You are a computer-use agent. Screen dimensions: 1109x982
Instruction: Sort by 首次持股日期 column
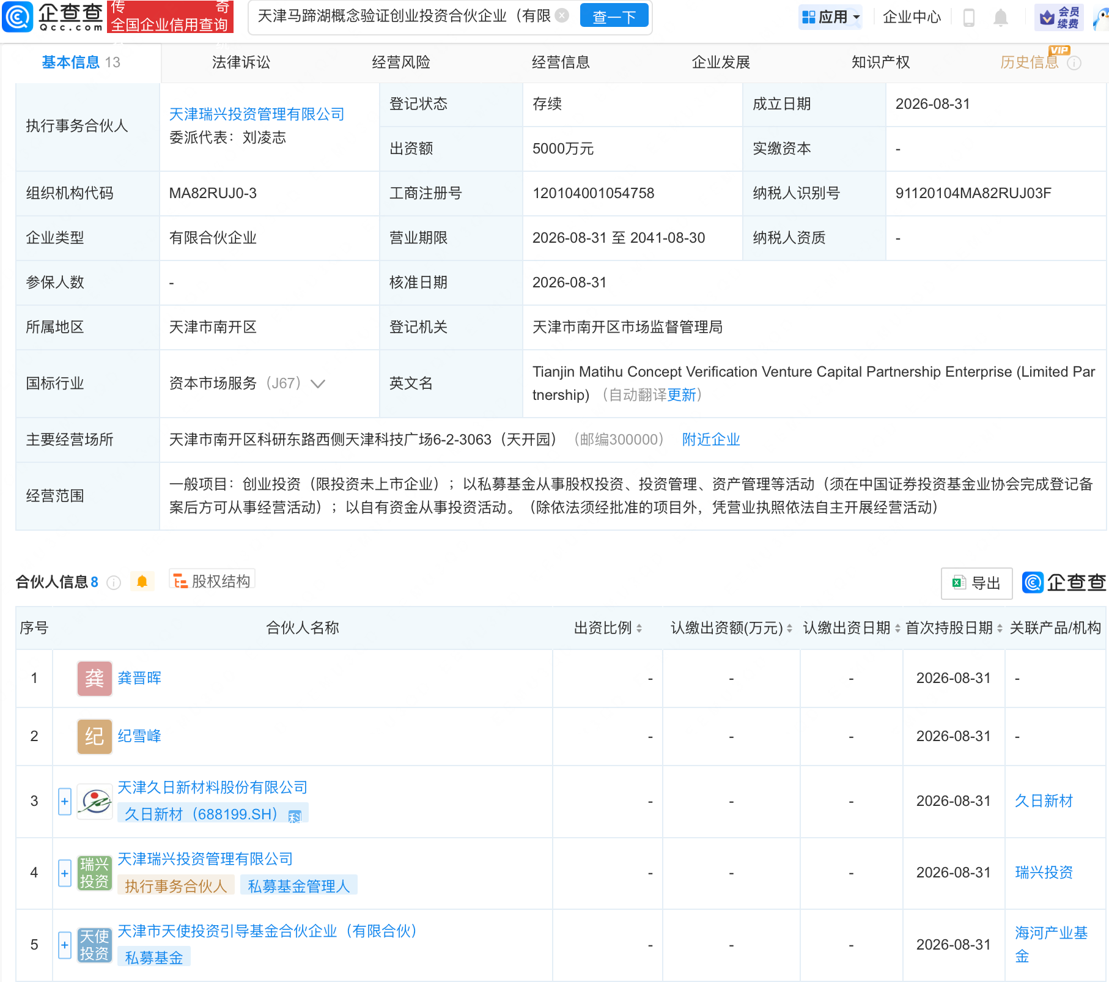point(1000,628)
